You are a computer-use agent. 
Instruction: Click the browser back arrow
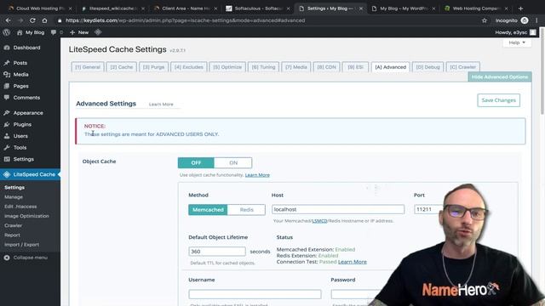click(x=8, y=20)
